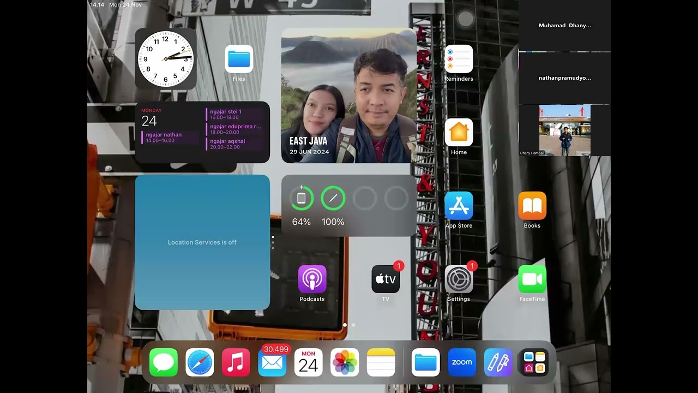Open Files in the dock's recent section
The image size is (698, 393).
(425, 362)
